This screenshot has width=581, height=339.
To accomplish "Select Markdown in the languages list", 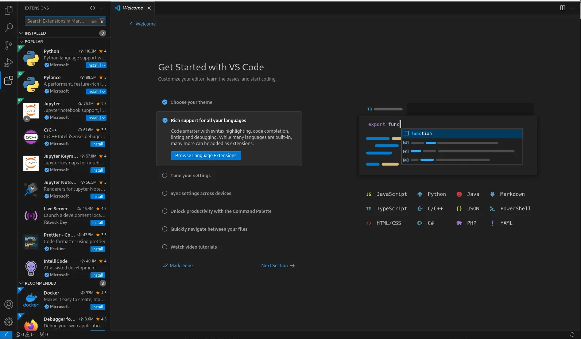I will [x=507, y=194].
